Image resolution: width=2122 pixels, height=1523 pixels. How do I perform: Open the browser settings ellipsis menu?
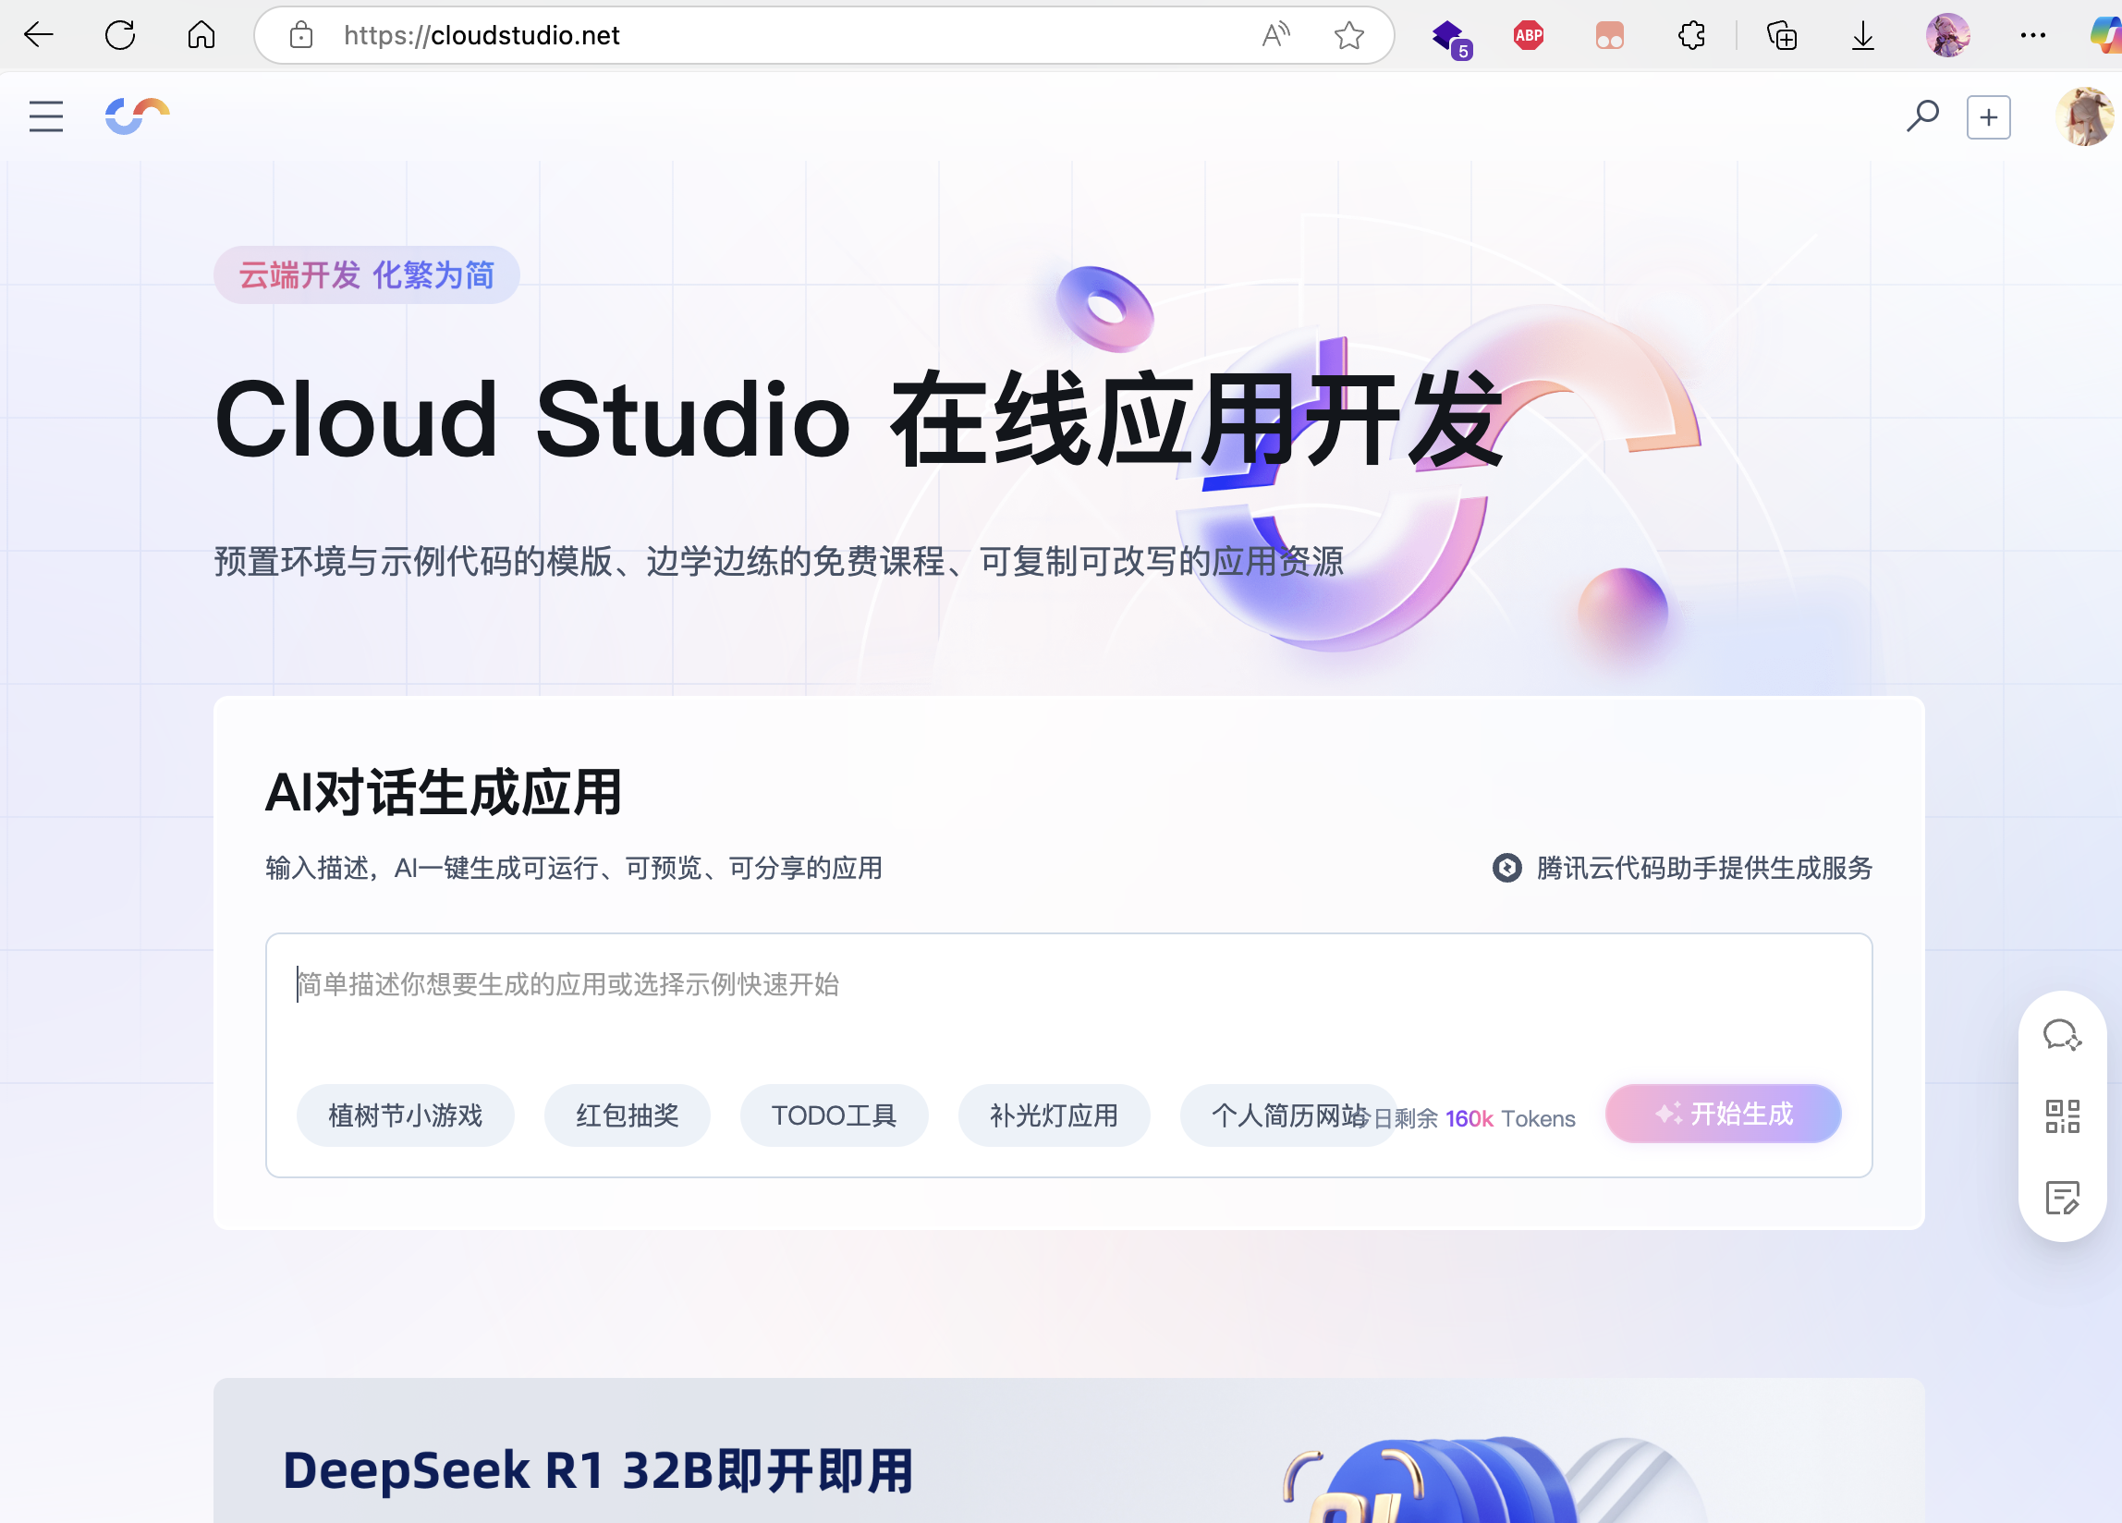(x=2032, y=35)
